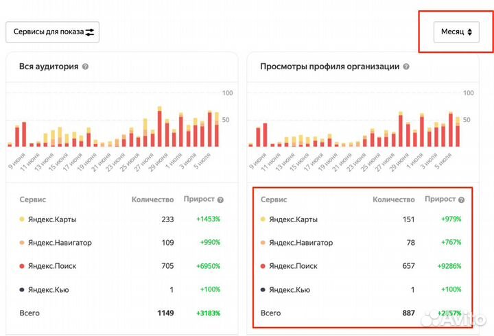Click Яндекс.Кью in Просмотры профиля table
The width and height of the screenshot is (494, 336).
pyautogui.click(x=290, y=289)
